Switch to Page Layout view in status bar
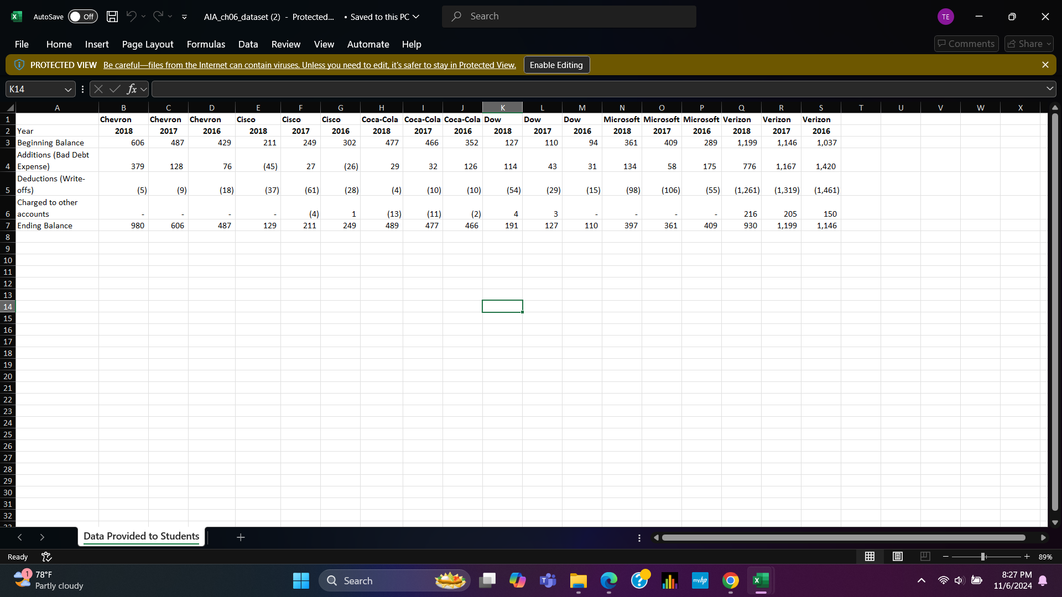 (897, 557)
